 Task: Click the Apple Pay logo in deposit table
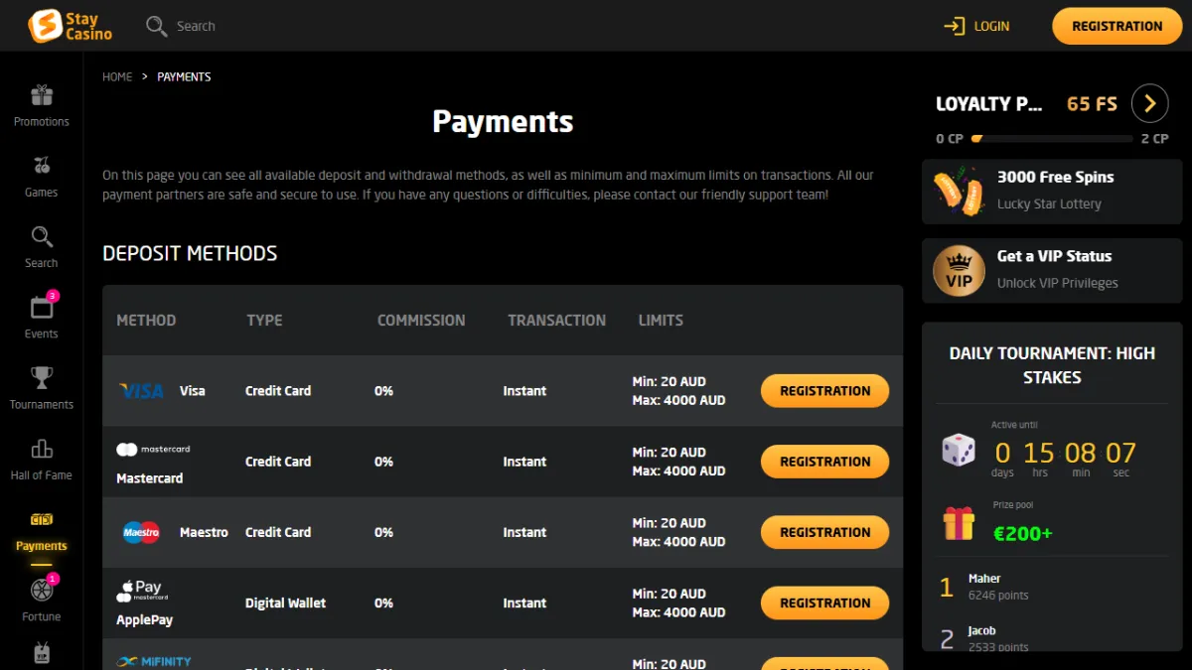[142, 591]
